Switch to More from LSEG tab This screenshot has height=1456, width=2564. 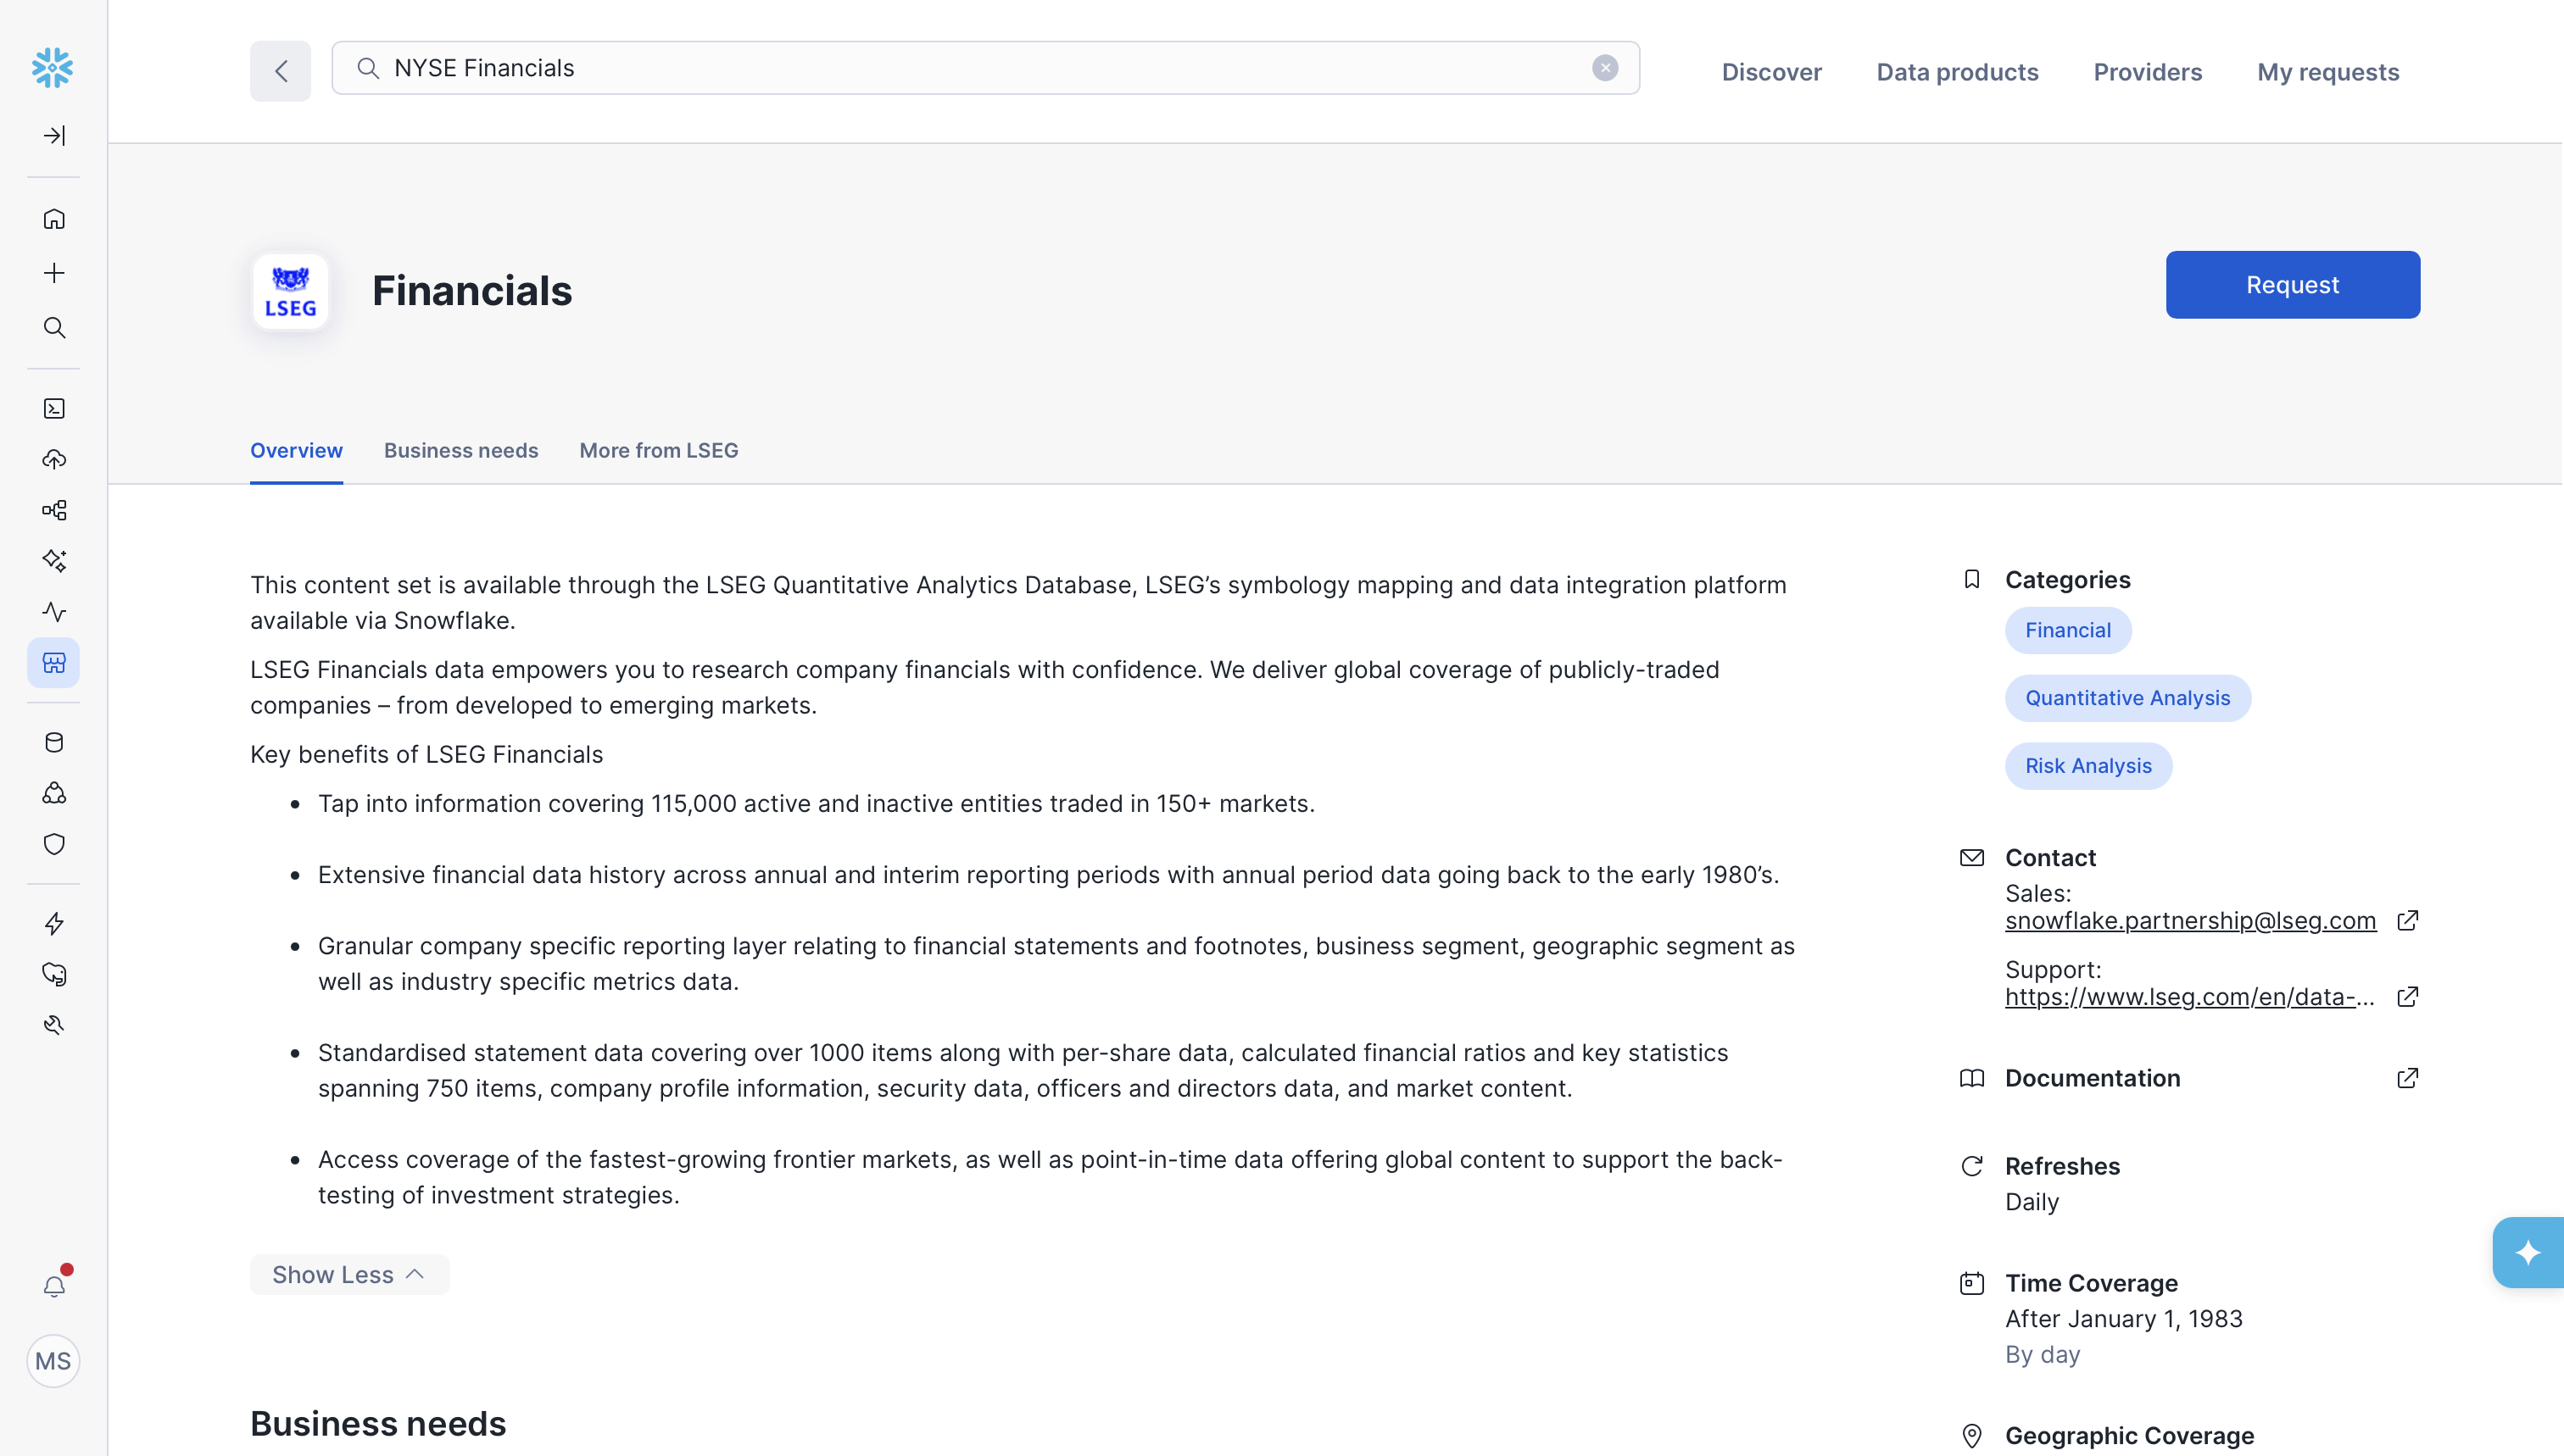click(658, 451)
